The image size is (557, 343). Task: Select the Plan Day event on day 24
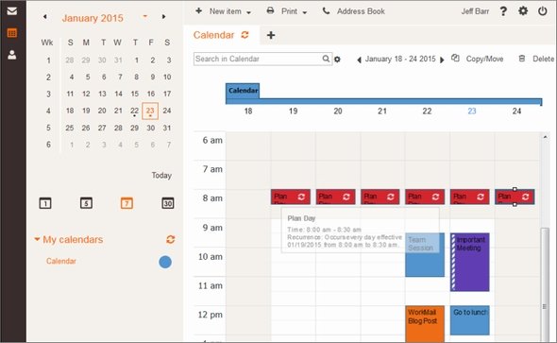pos(515,197)
